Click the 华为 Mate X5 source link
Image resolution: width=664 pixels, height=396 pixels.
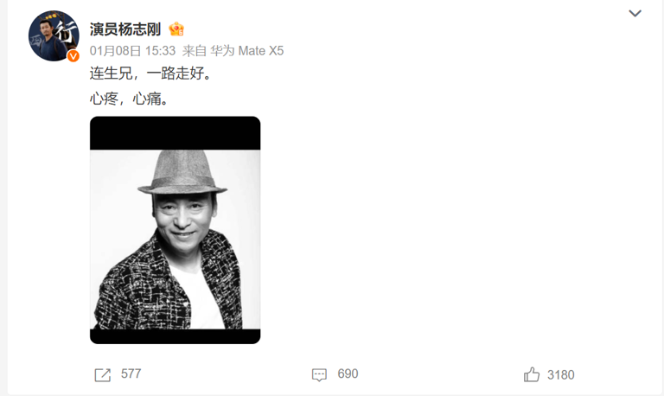coord(247,51)
